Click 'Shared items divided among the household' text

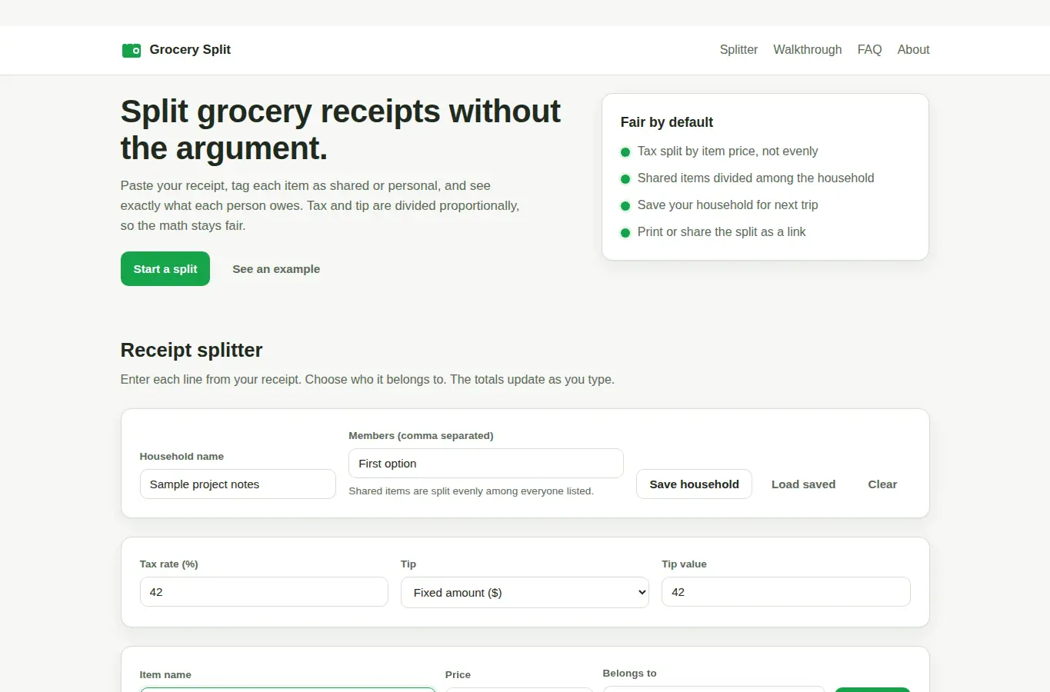pyautogui.click(x=755, y=178)
